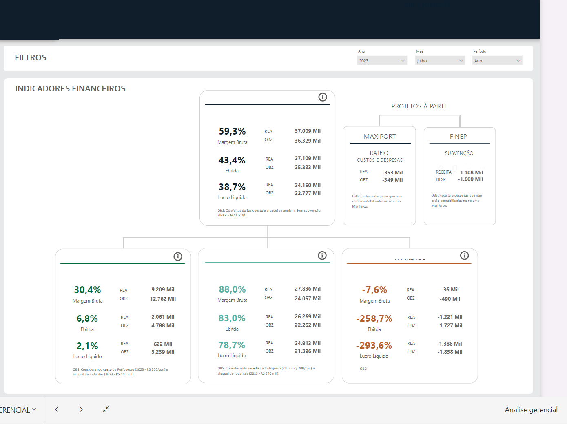Click info icon on top main indicators card
567x424 pixels.
(323, 97)
